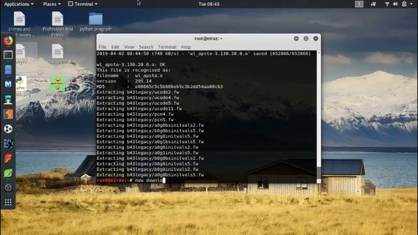This screenshot has height=235, width=418.
Task: Open 'crimes and' desktop document
Action: [x=20, y=24]
